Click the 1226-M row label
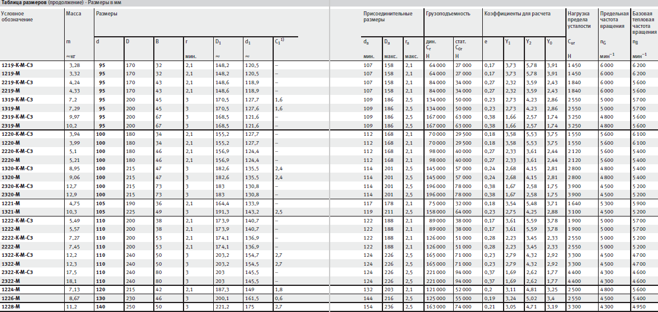 [11, 298]
